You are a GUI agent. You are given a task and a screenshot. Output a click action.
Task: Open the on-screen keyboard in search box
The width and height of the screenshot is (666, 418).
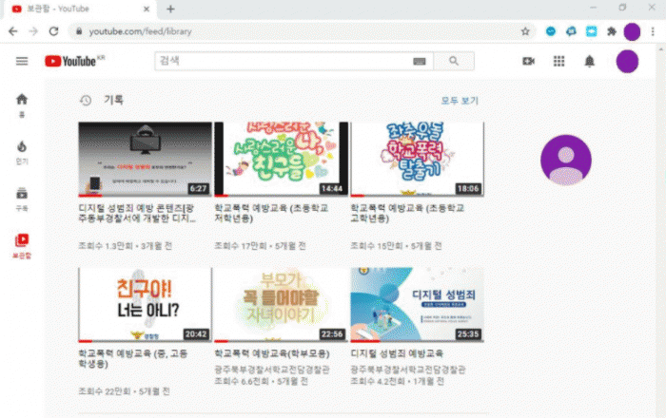pyautogui.click(x=420, y=61)
